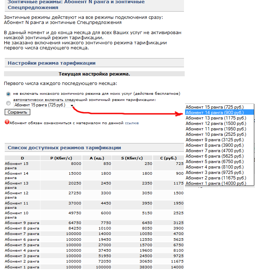Click the 'C (руб.)' column header
Screen dimensions: 255x276
click(x=168, y=158)
